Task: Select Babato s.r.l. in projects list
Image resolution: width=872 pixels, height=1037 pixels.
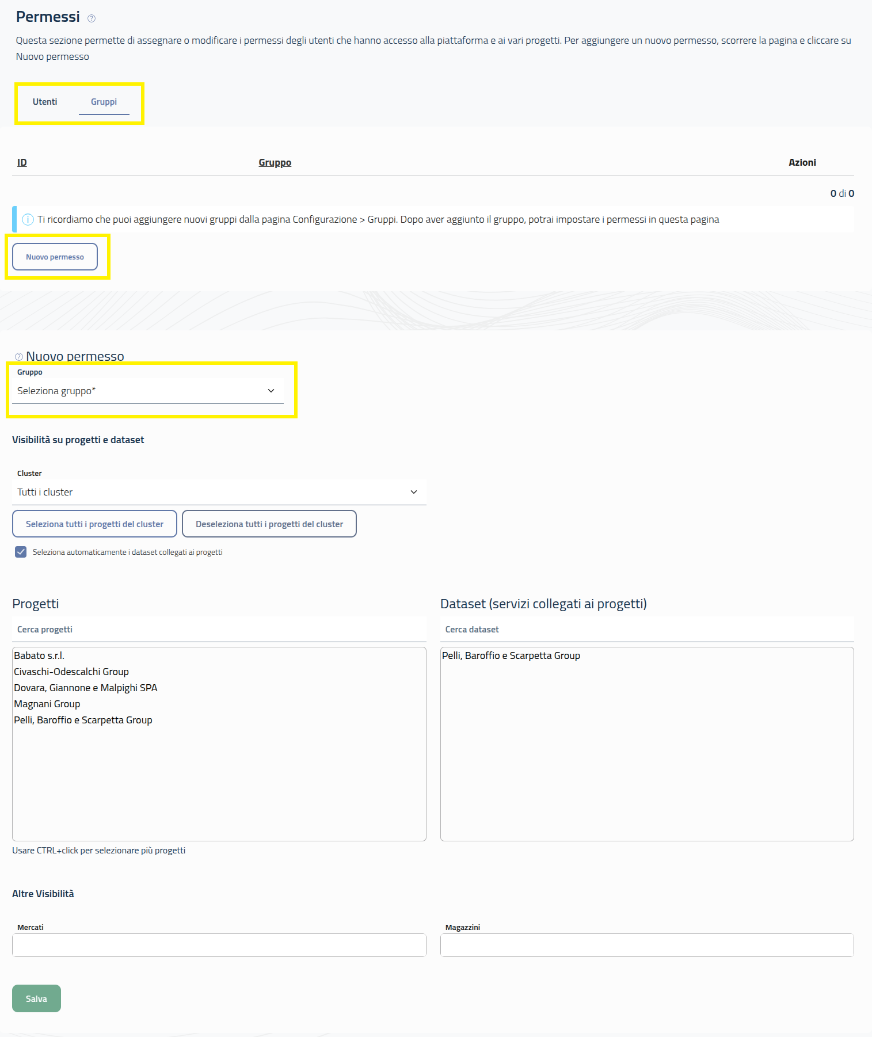Action: coord(39,655)
